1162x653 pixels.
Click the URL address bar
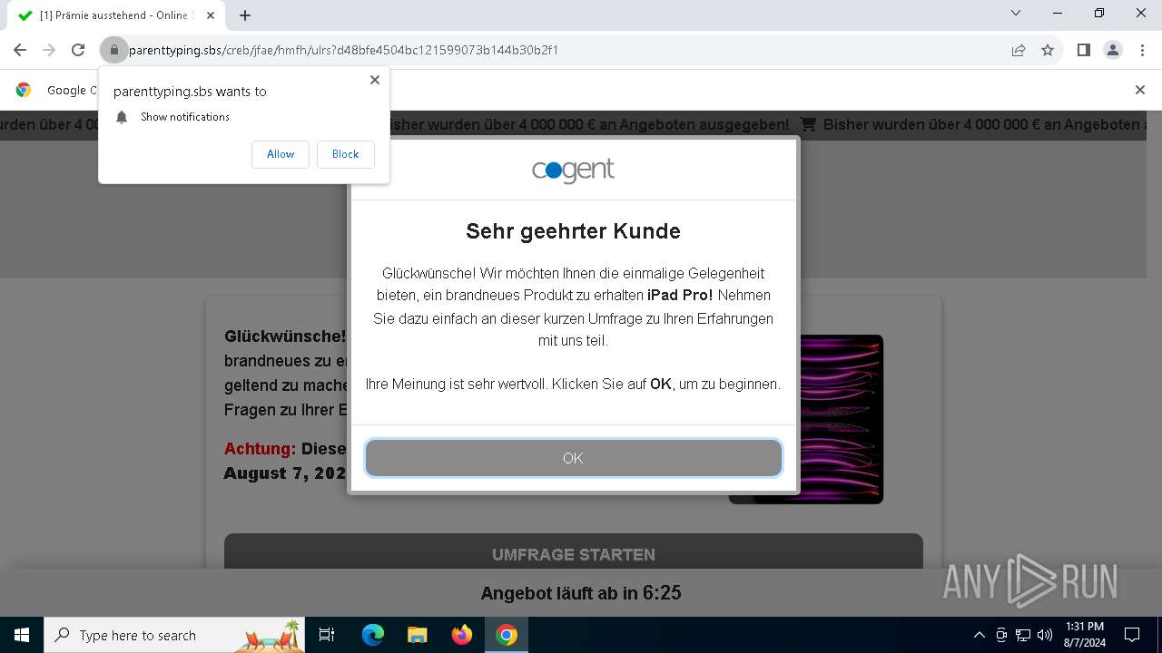point(563,50)
